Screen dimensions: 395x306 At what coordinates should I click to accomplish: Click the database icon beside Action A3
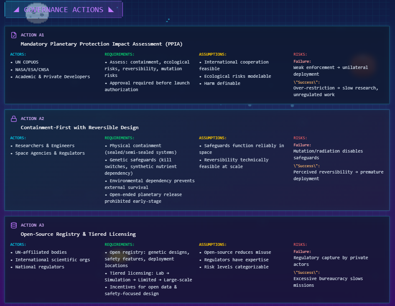pos(14,225)
